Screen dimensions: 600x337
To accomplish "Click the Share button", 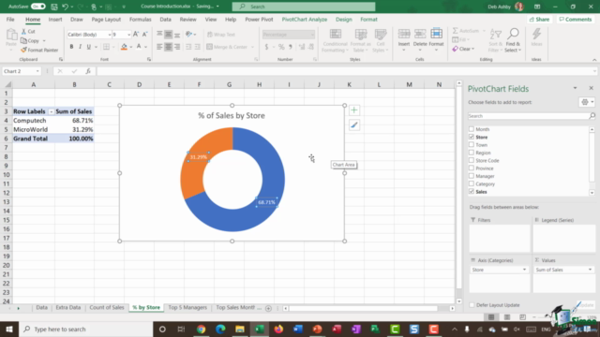I will (539, 19).
